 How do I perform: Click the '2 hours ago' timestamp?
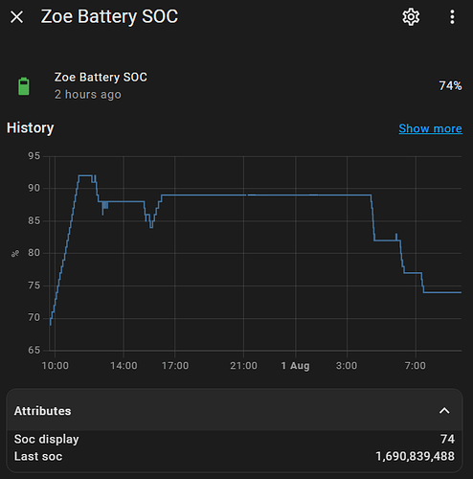(88, 95)
